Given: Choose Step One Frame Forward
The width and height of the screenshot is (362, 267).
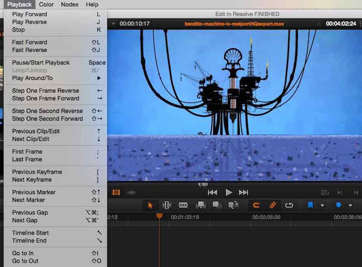Looking at the screenshot, I should click(x=55, y=98).
